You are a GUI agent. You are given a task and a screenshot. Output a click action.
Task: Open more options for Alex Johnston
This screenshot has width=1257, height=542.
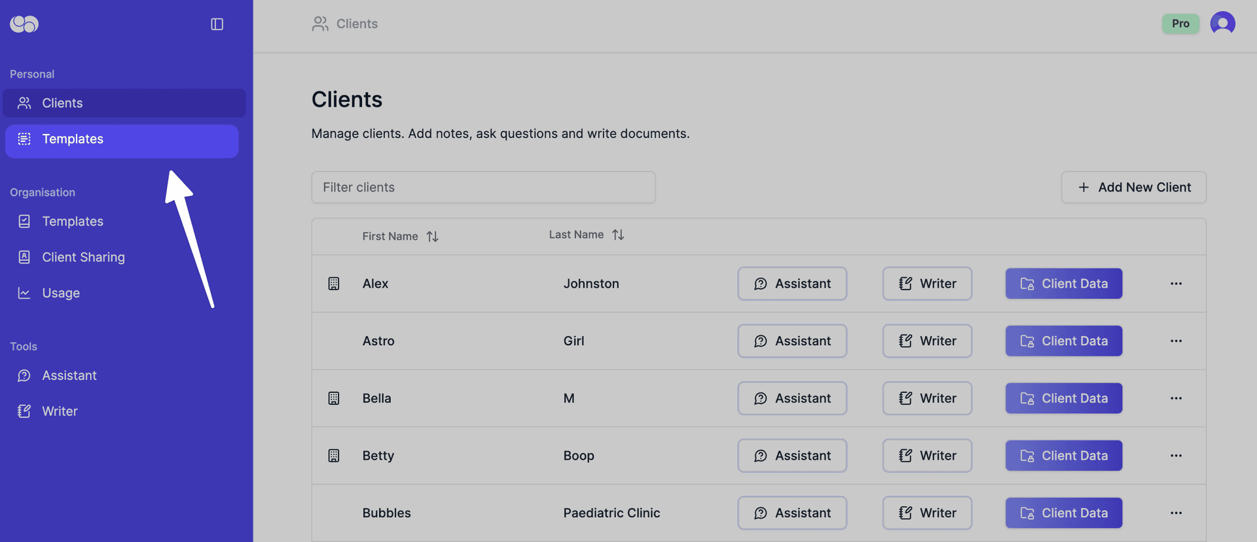coord(1176,284)
